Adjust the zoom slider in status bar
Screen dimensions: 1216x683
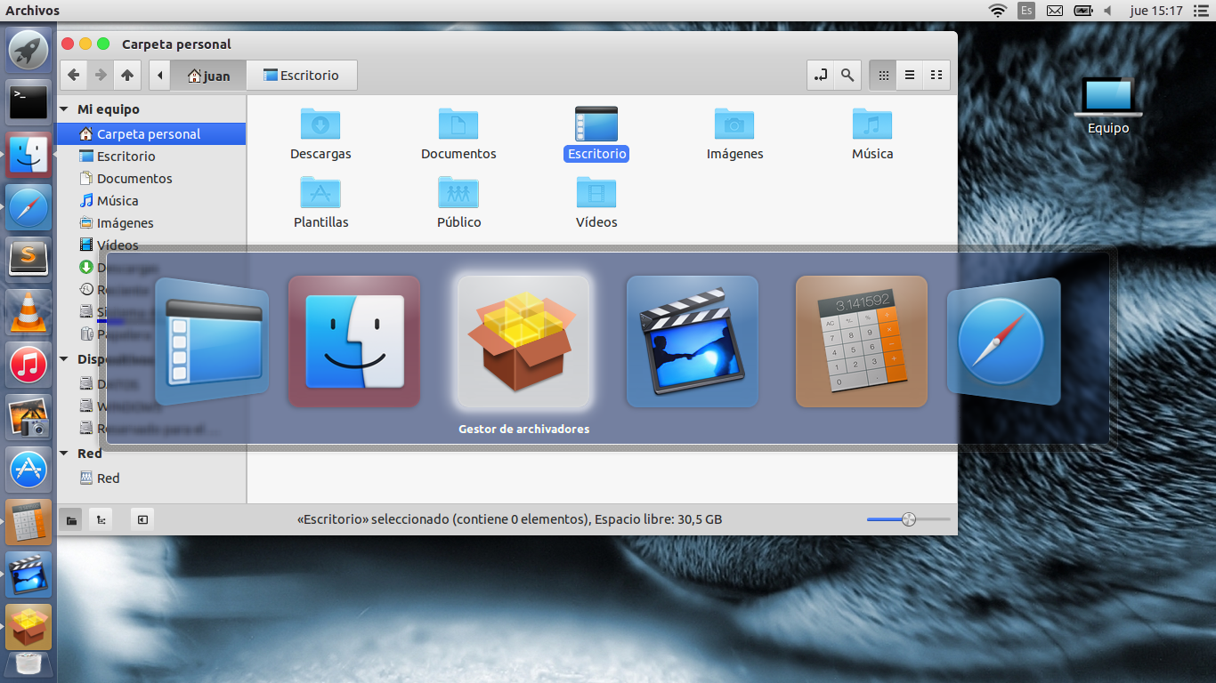coord(908,519)
